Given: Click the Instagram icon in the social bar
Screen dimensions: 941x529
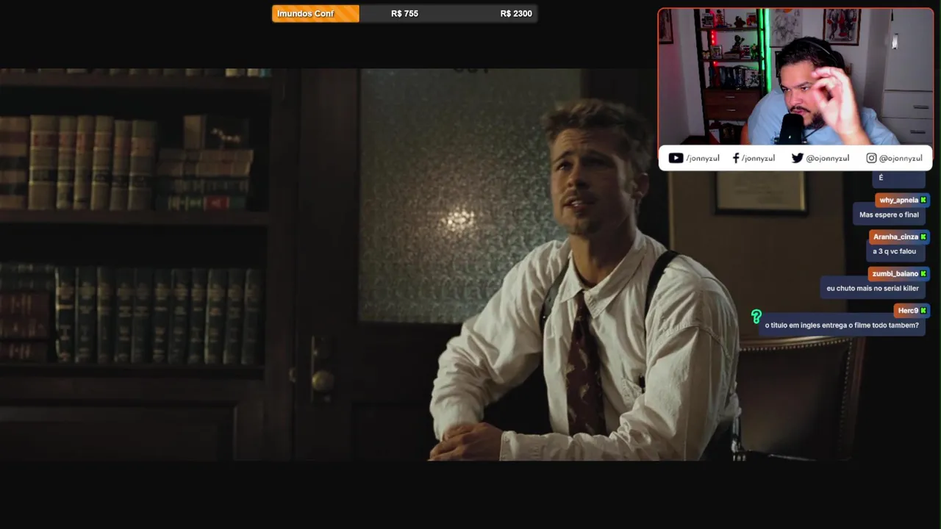Looking at the screenshot, I should 871,158.
